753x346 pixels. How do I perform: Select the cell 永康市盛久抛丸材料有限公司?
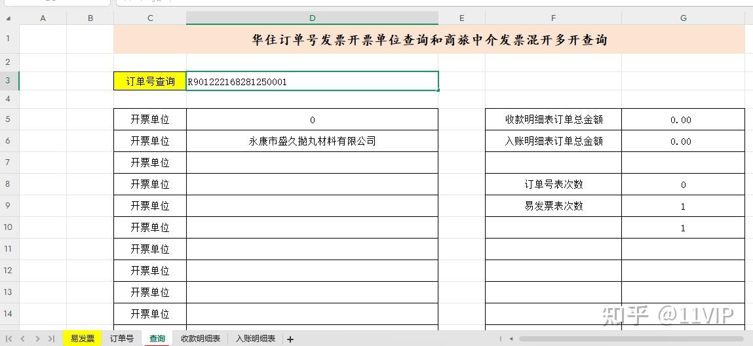[312, 141]
